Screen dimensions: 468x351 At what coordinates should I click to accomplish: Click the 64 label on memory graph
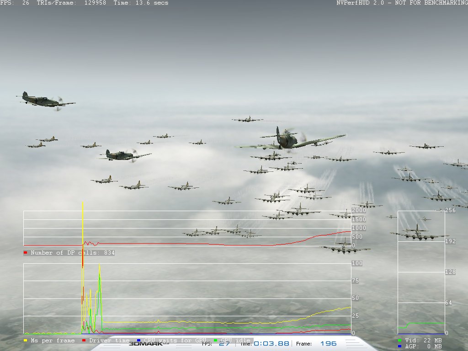coord(449,303)
